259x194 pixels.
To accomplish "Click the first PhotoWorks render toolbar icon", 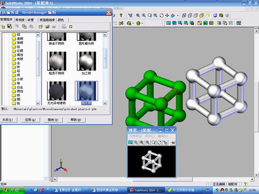I will point(168,23).
